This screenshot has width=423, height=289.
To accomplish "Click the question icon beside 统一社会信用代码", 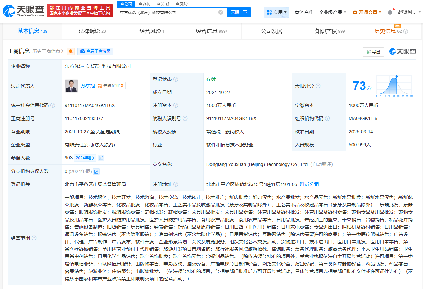I will tap(53, 106).
